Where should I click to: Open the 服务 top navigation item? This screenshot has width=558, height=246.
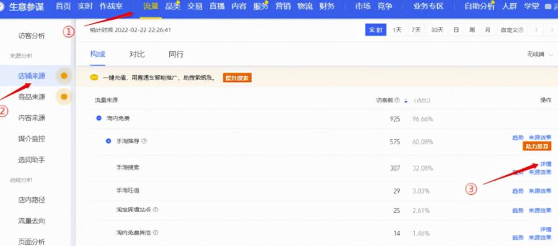coord(261,6)
